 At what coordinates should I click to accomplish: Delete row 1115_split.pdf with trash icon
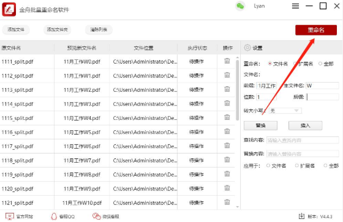coord(227,117)
